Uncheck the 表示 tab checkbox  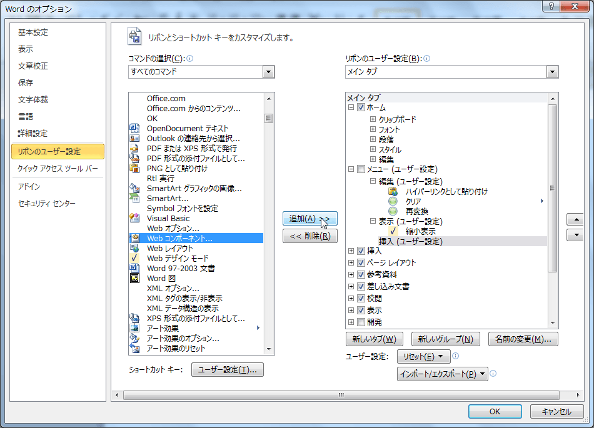pos(361,311)
